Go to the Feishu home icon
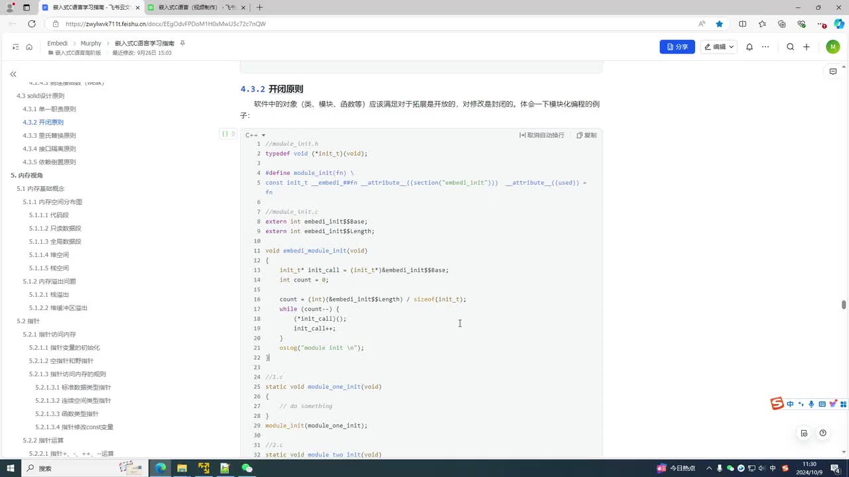The height and width of the screenshot is (477, 849). [29, 47]
